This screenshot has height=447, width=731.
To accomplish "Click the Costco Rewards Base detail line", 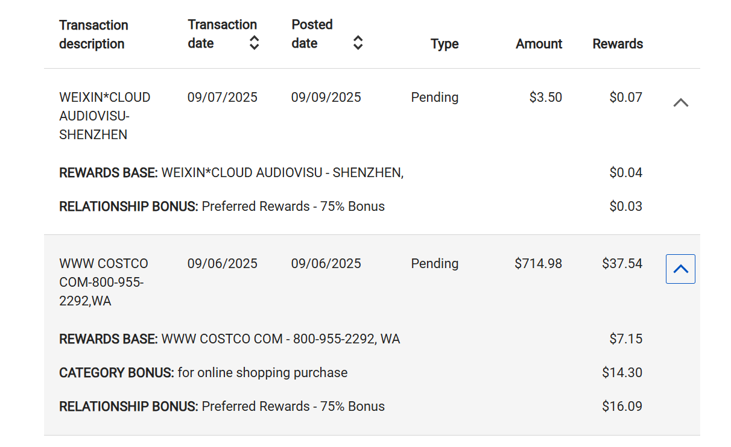I will [229, 339].
